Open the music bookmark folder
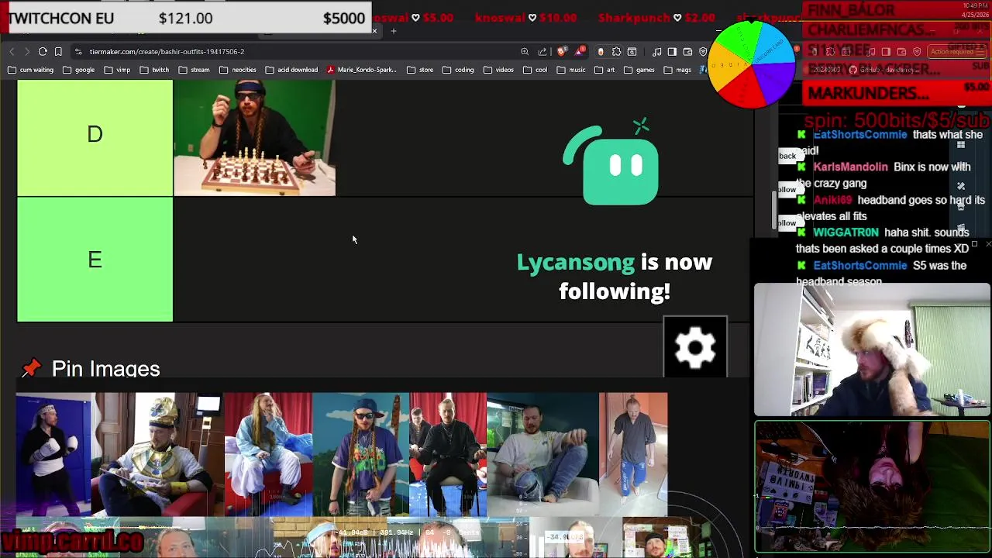992x558 pixels. tap(571, 70)
